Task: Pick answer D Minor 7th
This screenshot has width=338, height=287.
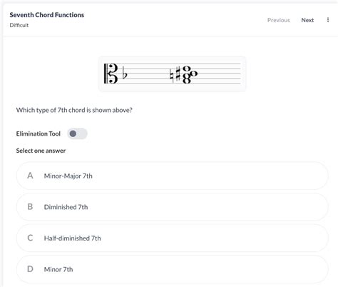Action: pos(173,269)
